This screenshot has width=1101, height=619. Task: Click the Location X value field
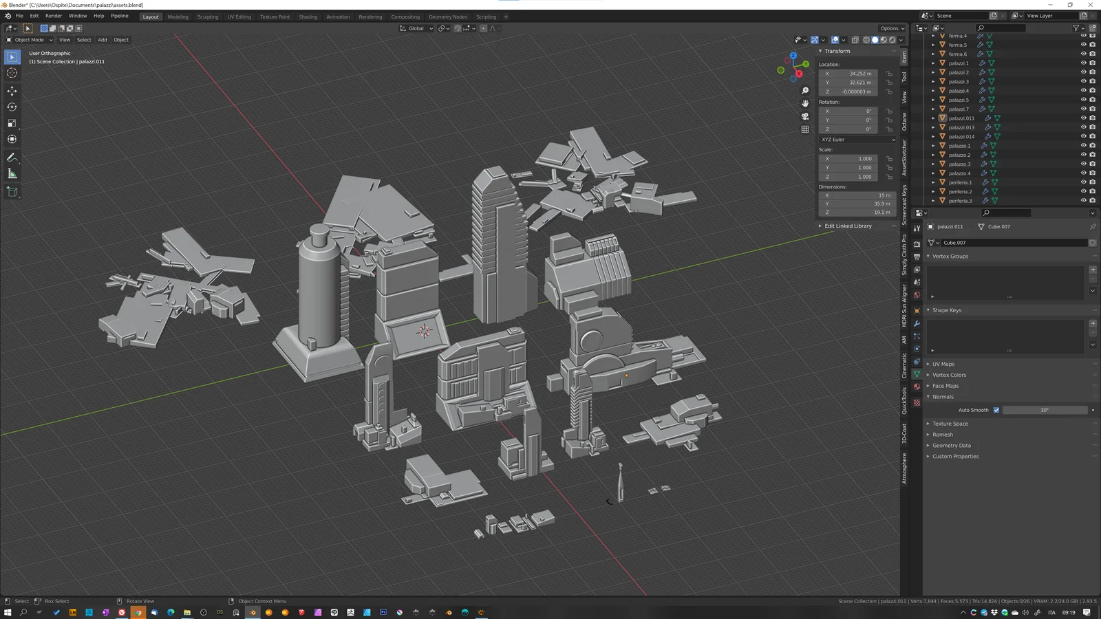point(848,74)
